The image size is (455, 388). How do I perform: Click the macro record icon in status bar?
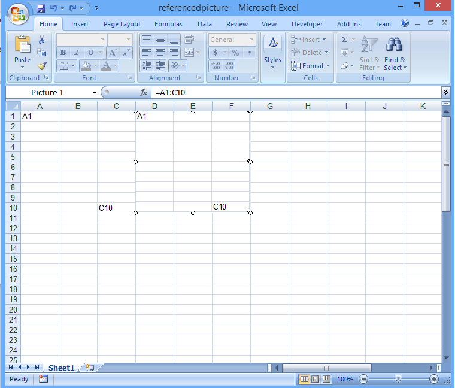click(43, 379)
